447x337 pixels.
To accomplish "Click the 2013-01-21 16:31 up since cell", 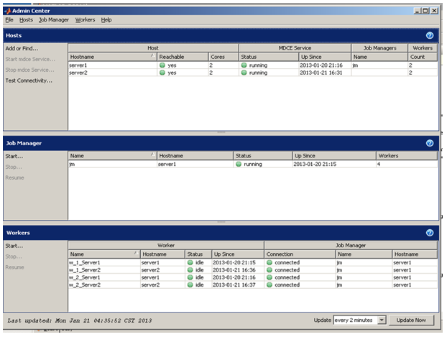I will (x=325, y=73).
